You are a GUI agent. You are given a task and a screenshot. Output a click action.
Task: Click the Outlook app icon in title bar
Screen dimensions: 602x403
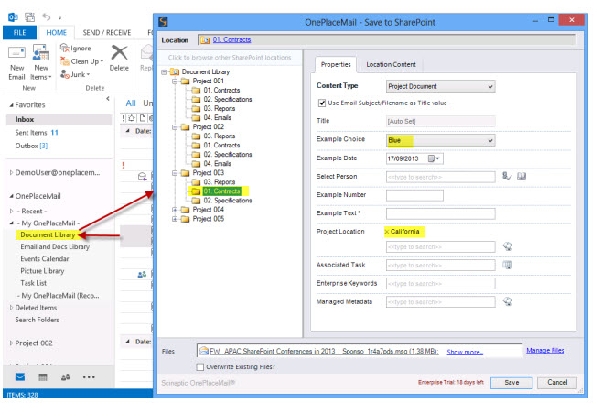pos(13,16)
